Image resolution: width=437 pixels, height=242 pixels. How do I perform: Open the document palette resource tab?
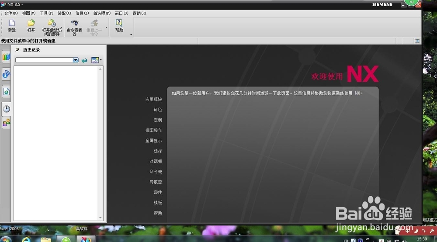pos(6,92)
